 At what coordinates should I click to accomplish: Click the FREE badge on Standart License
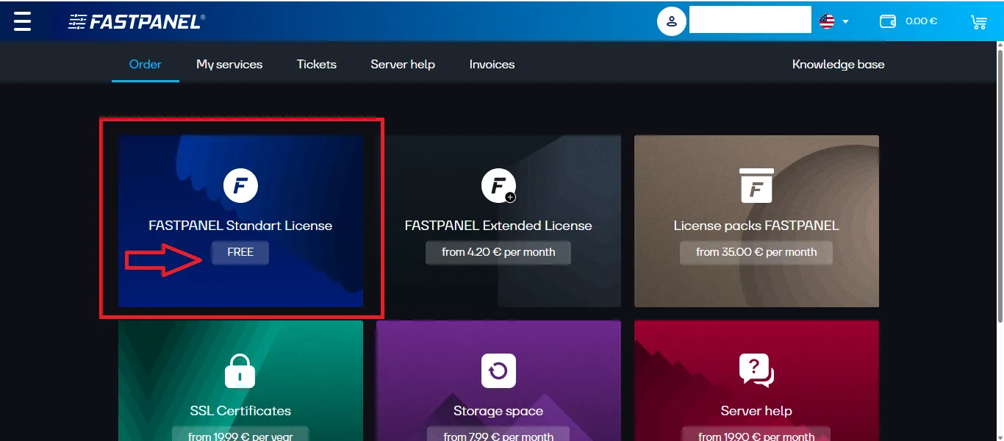coord(240,252)
